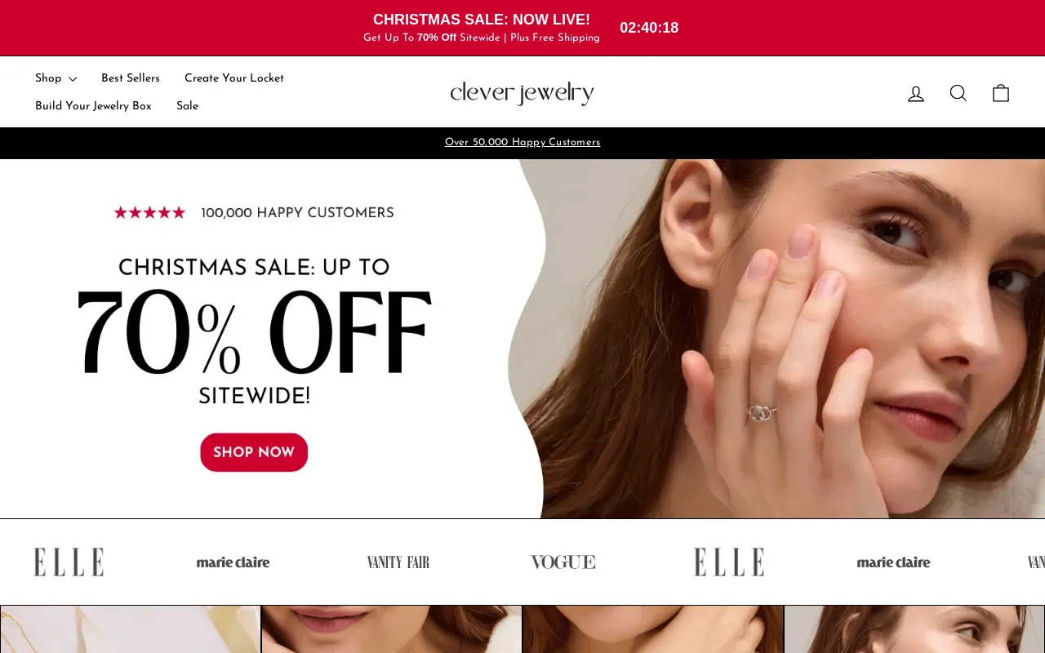The image size is (1045, 653).
Task: Open Best Sellers menu item
Action: (131, 78)
